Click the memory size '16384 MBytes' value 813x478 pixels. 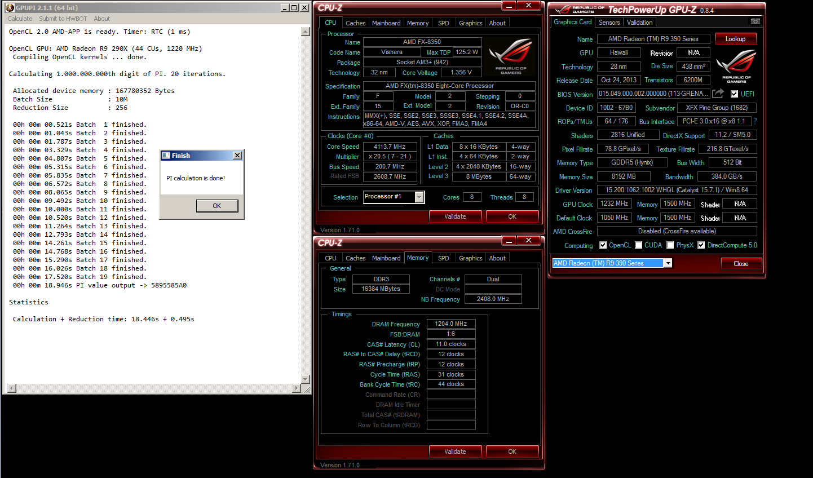pos(381,289)
